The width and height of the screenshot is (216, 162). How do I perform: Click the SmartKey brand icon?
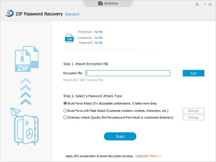100,4
